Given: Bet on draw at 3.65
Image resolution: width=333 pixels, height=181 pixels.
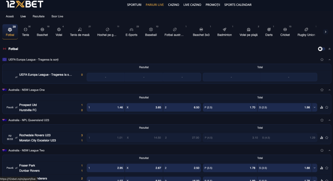Looking at the screenshot, I should (144, 107).
